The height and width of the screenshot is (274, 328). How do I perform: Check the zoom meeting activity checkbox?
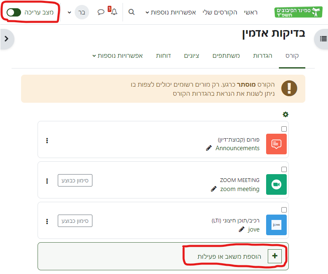pos(284,169)
